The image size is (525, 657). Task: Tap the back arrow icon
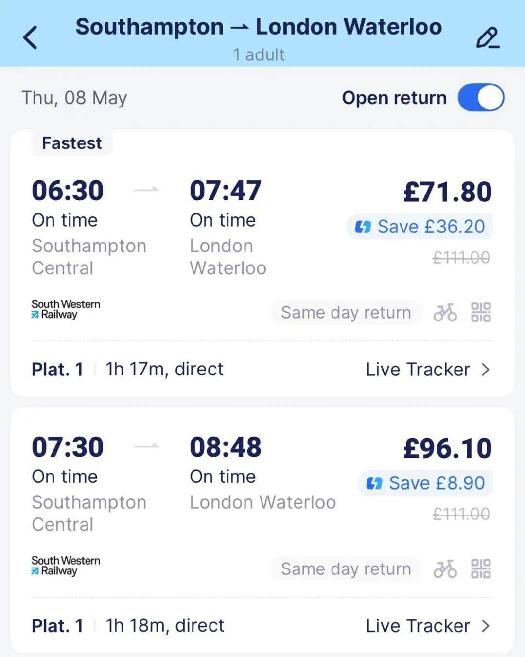click(x=30, y=37)
